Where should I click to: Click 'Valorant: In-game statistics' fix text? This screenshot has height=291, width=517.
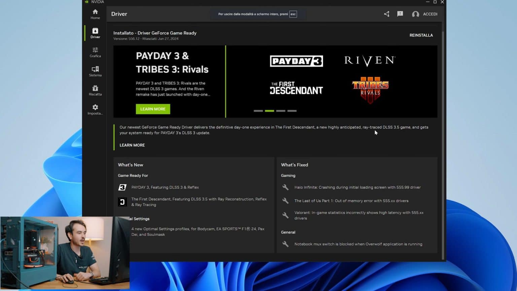pos(359,215)
